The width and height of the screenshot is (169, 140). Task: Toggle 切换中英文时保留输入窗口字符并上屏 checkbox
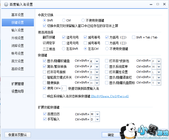tap(44, 26)
